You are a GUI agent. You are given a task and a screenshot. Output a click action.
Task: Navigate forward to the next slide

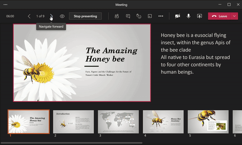(x=51, y=16)
